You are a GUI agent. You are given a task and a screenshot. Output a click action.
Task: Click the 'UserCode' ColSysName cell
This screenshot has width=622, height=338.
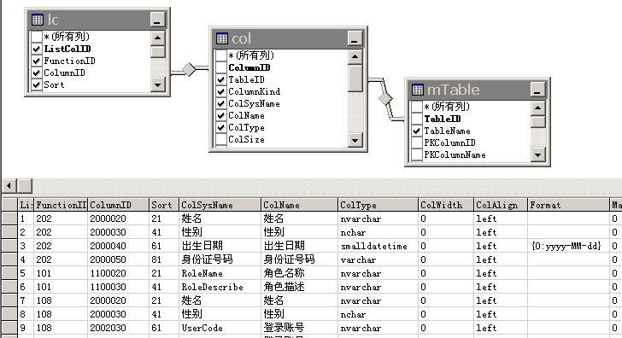220,328
